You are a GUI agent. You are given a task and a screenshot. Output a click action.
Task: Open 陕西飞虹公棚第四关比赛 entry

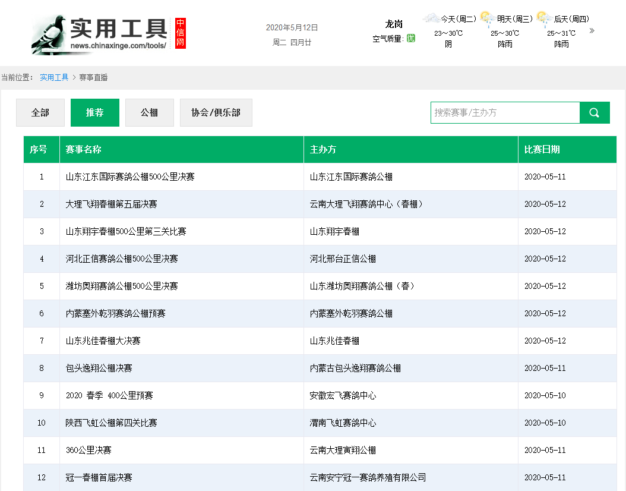tap(112, 423)
